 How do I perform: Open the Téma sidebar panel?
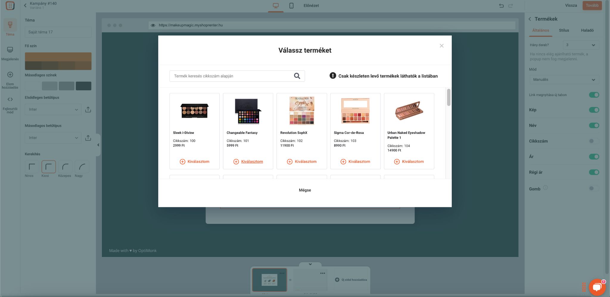click(x=10, y=28)
